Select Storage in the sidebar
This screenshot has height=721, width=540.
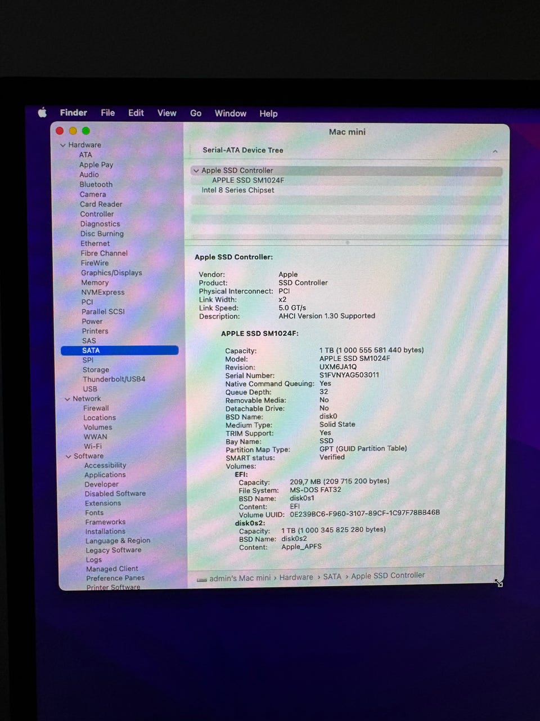(96, 370)
